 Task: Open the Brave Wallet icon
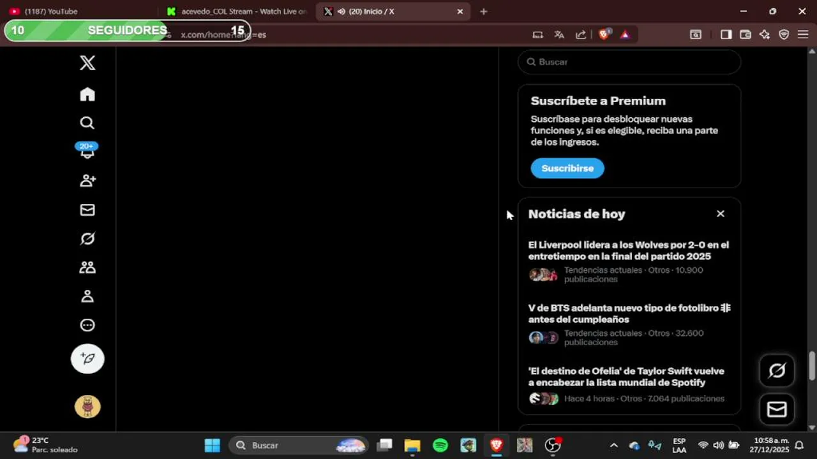(745, 34)
